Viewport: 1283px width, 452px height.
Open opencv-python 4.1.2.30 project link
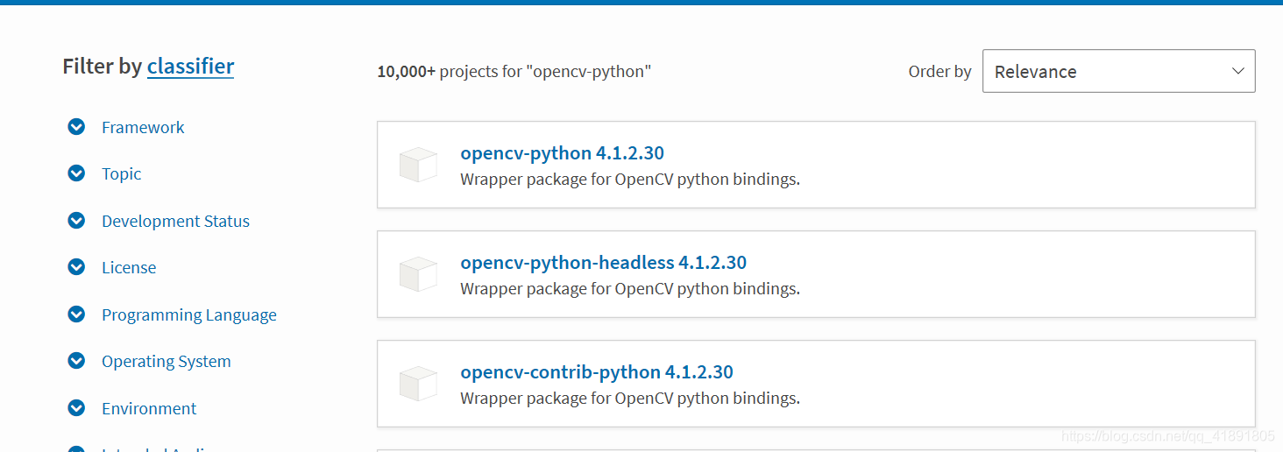[x=562, y=153]
